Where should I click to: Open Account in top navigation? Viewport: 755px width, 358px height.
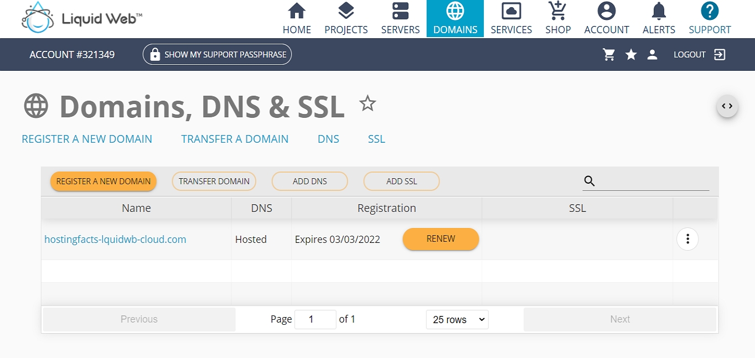607,19
